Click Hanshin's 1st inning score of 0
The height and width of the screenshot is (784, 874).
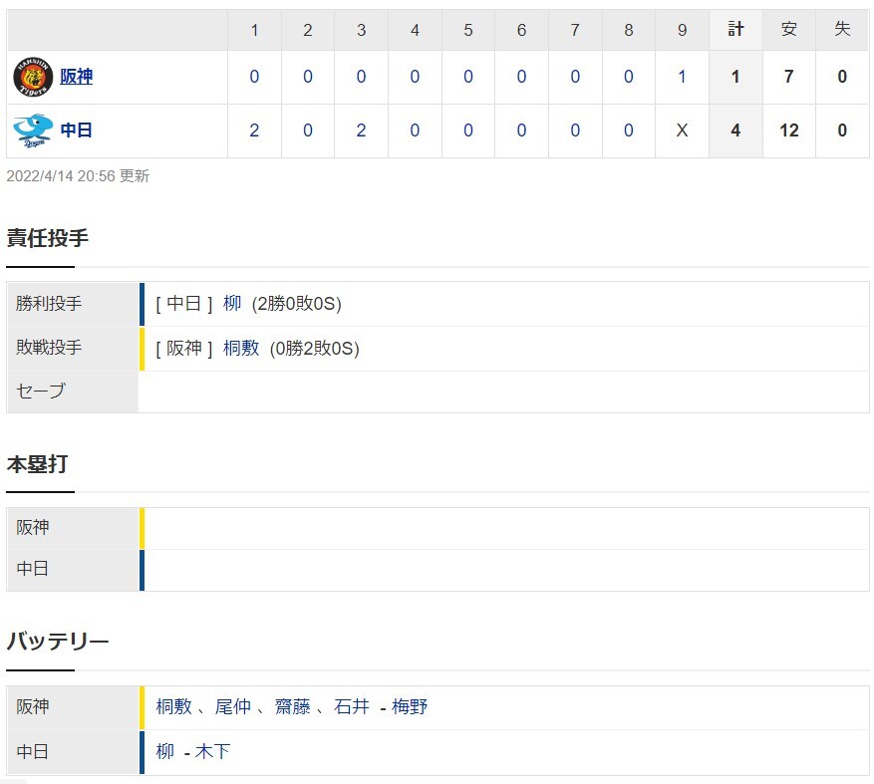pyautogui.click(x=254, y=77)
